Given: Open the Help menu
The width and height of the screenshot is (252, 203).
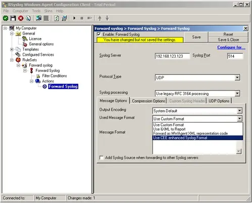Looking at the screenshot, I should 60,11.
